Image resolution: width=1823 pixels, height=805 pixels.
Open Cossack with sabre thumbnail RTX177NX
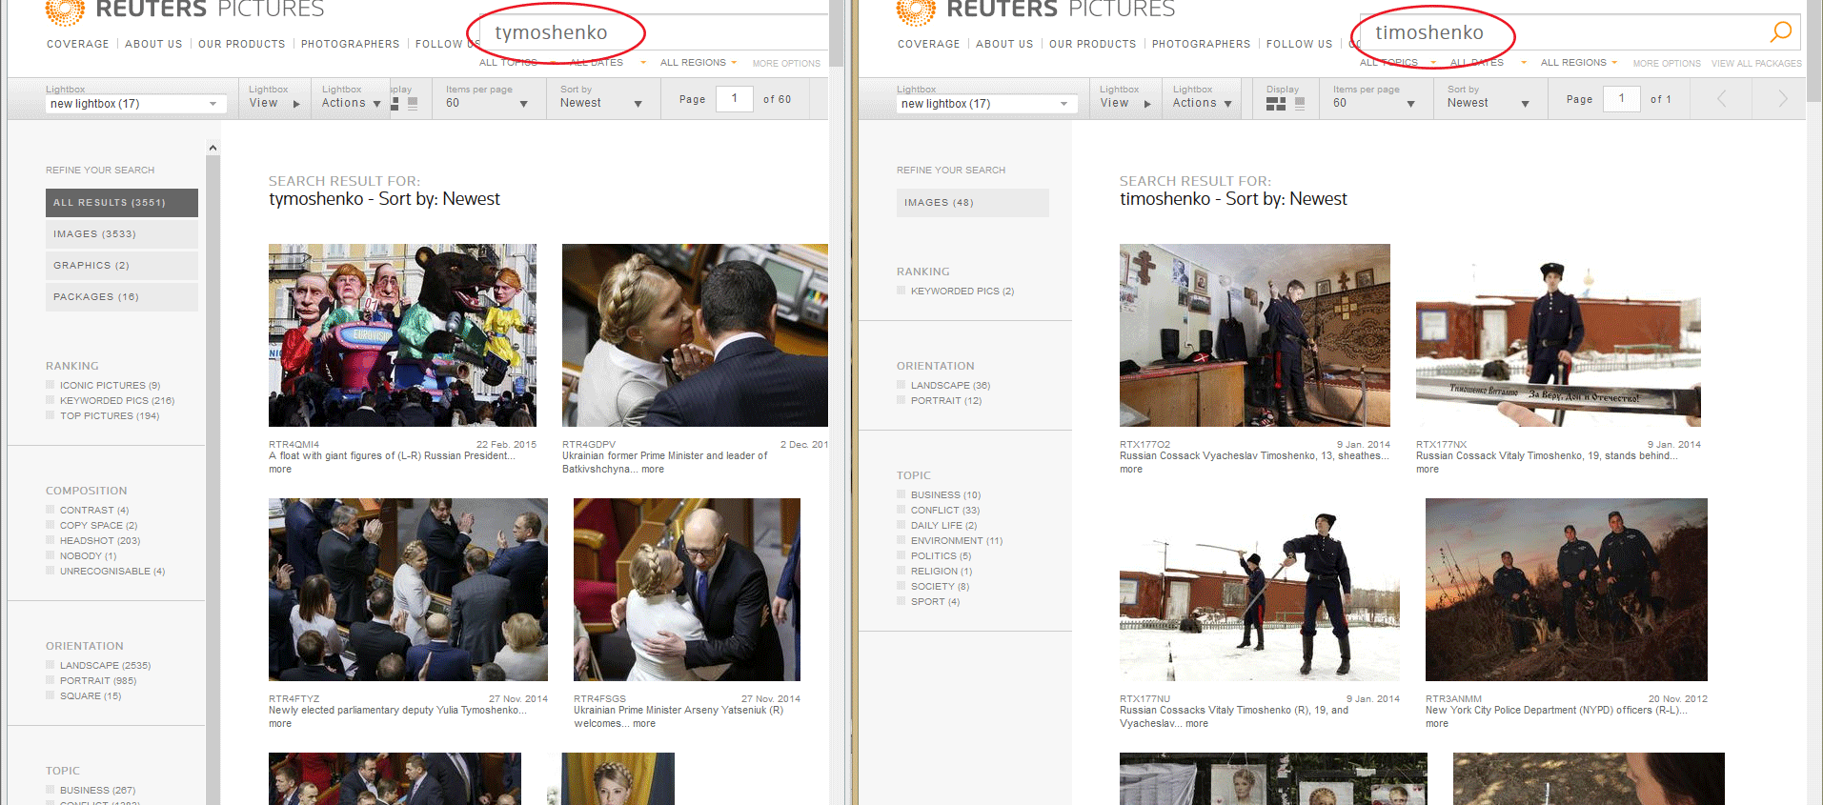point(1558,335)
